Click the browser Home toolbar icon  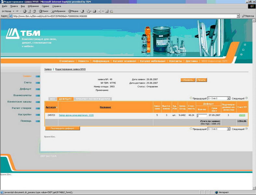coord(34,11)
